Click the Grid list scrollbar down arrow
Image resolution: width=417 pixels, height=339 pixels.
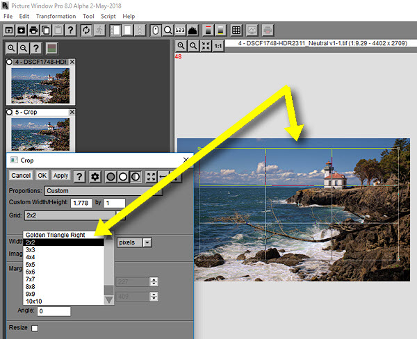pyautogui.click(x=108, y=300)
